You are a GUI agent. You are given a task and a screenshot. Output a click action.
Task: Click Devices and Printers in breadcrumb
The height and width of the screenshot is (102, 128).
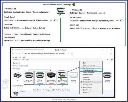(x=57, y=54)
